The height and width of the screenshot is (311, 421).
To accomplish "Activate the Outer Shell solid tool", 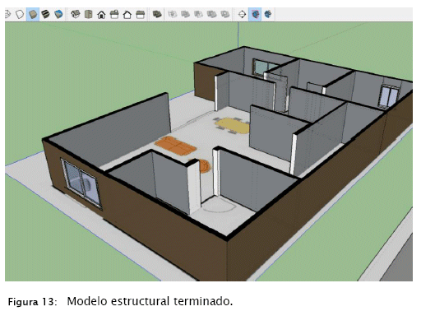I will coord(157,14).
